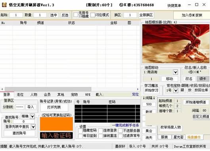The width and height of the screenshot is (210, 151).
Task: Click the 输入验证码 captcha input box
Action: click(x=56, y=136)
